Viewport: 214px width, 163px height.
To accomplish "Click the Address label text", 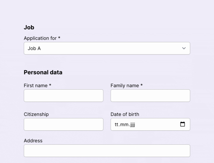I will coord(33,141).
